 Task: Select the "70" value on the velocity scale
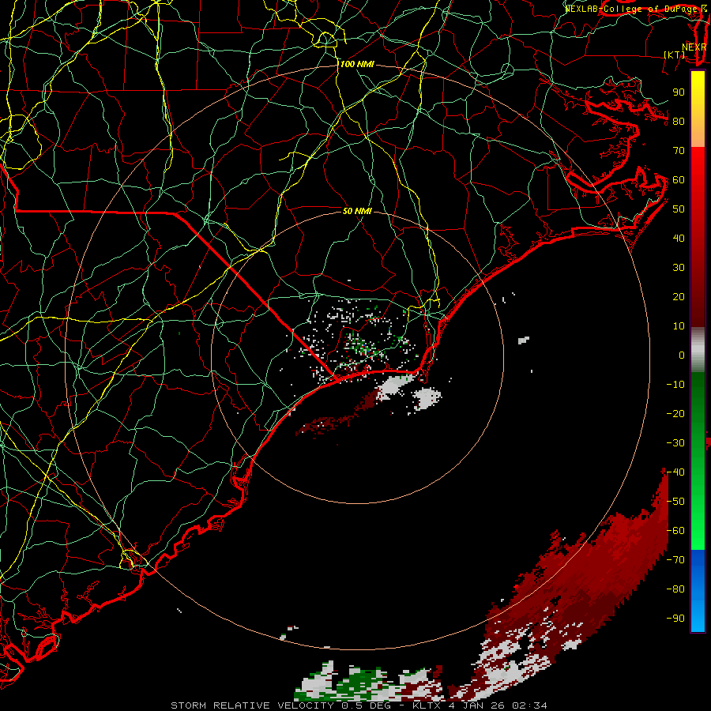[679, 151]
